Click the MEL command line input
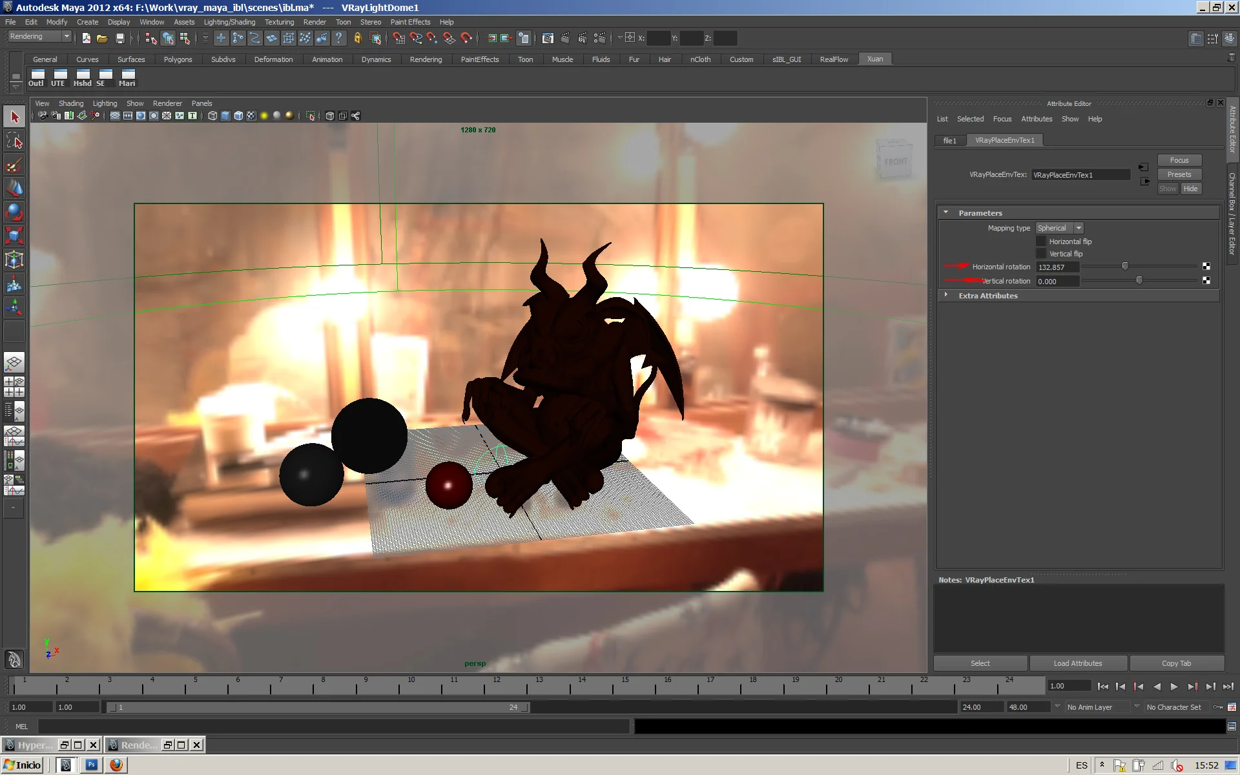Viewport: 1240px width, 775px height. tap(333, 727)
